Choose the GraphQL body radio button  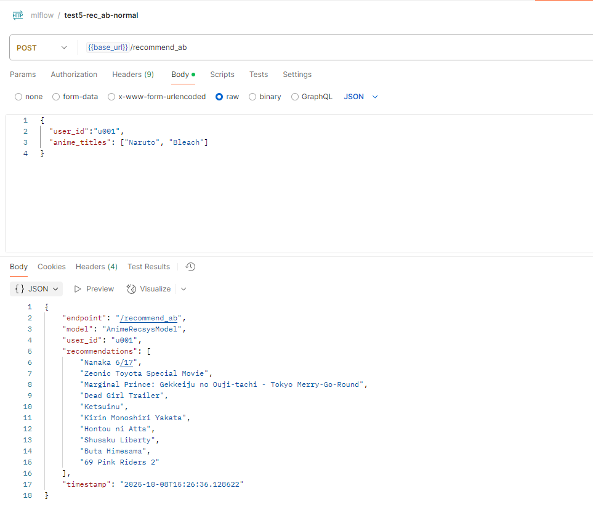click(295, 97)
